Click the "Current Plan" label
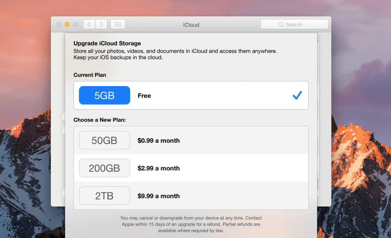The image size is (391, 238). [90, 75]
